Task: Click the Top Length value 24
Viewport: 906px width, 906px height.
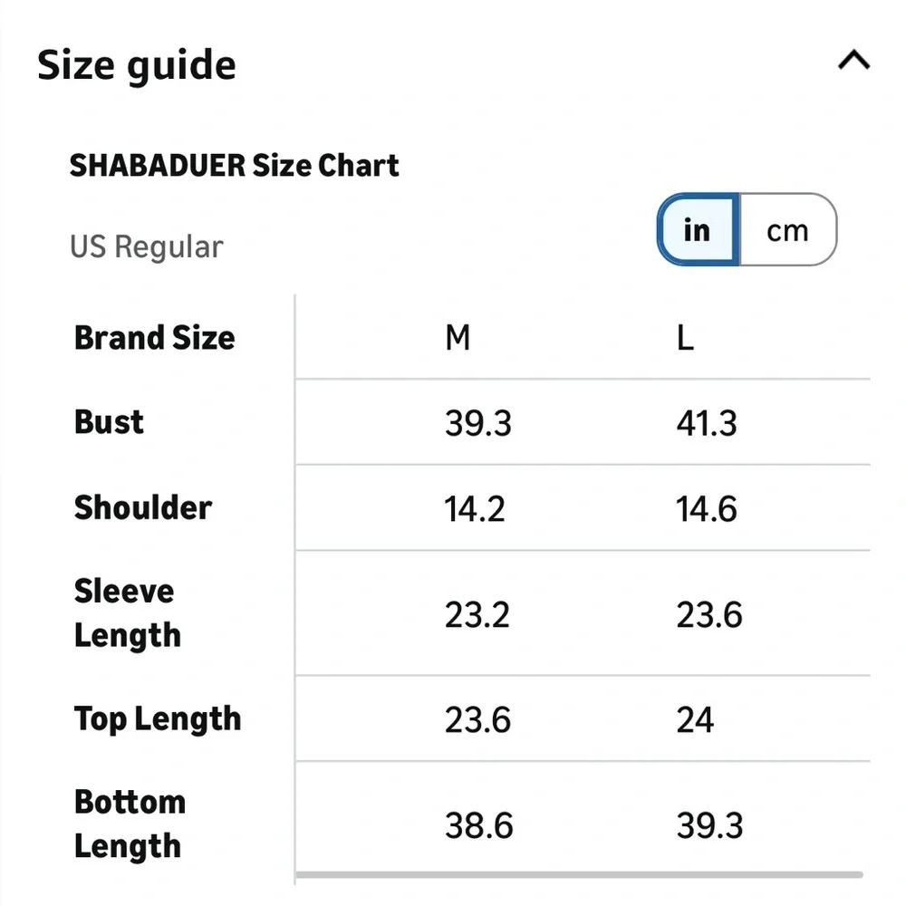Action: click(695, 721)
